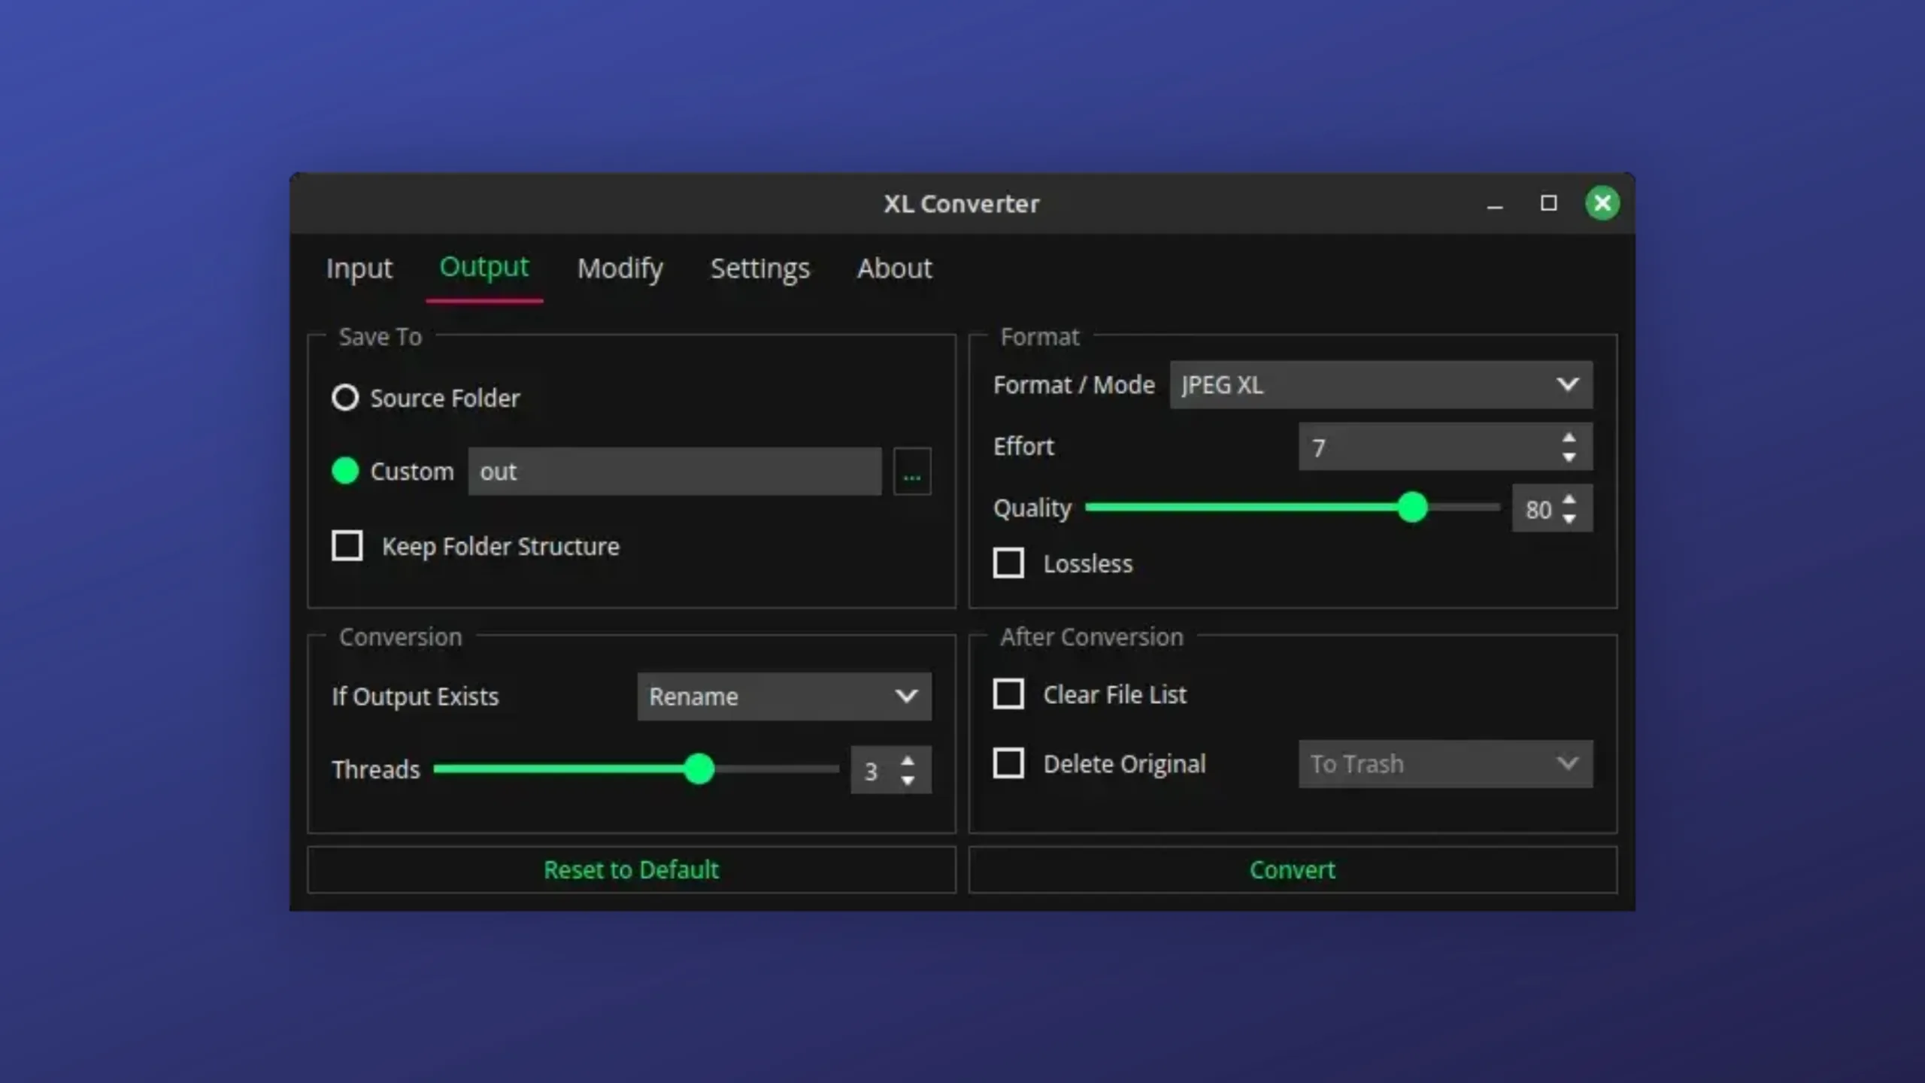This screenshot has height=1083, width=1925.
Task: Open the Settings tab
Action: 760,268
